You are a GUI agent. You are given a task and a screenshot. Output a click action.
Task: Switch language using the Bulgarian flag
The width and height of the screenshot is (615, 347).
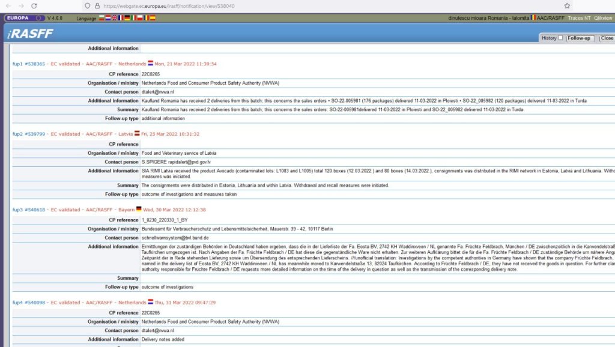[101, 18]
